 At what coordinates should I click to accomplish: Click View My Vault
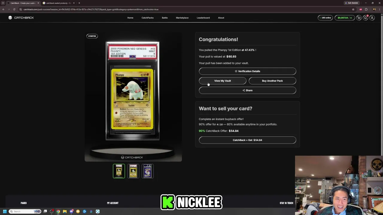[223, 81]
